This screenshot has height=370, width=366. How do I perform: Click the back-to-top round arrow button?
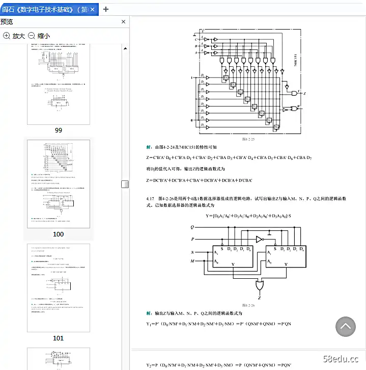345,327
